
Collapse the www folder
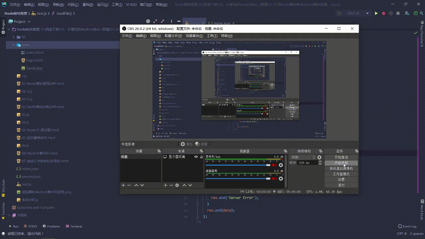point(14,44)
